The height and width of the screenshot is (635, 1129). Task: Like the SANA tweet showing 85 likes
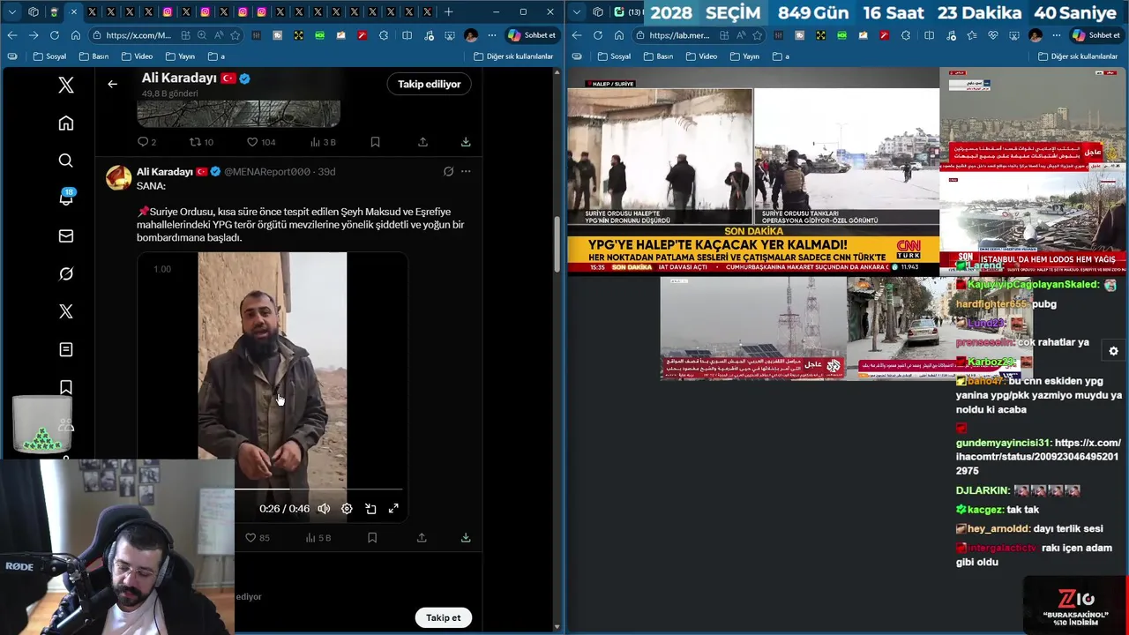(x=257, y=538)
